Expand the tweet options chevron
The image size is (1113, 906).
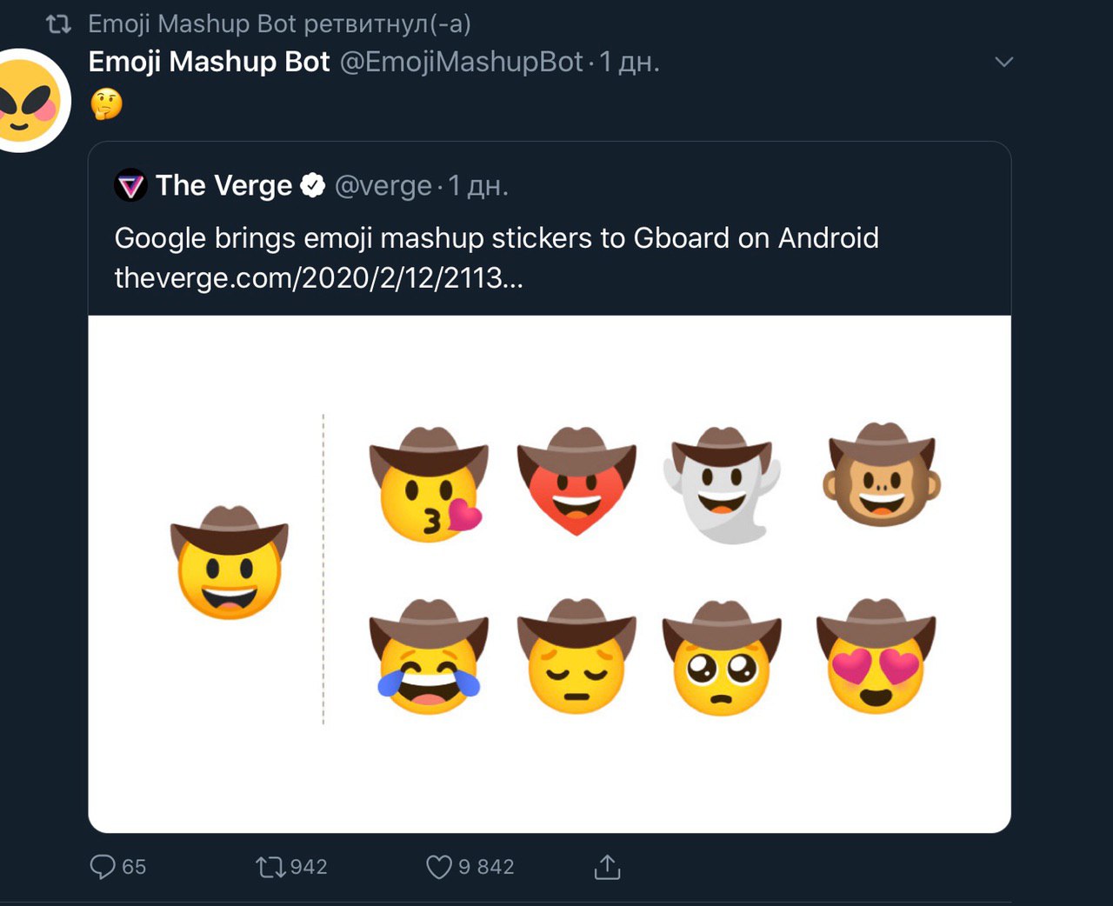[1004, 62]
